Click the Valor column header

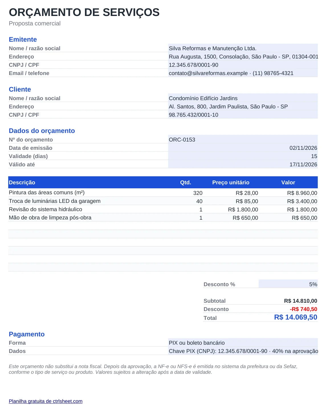click(x=288, y=182)
